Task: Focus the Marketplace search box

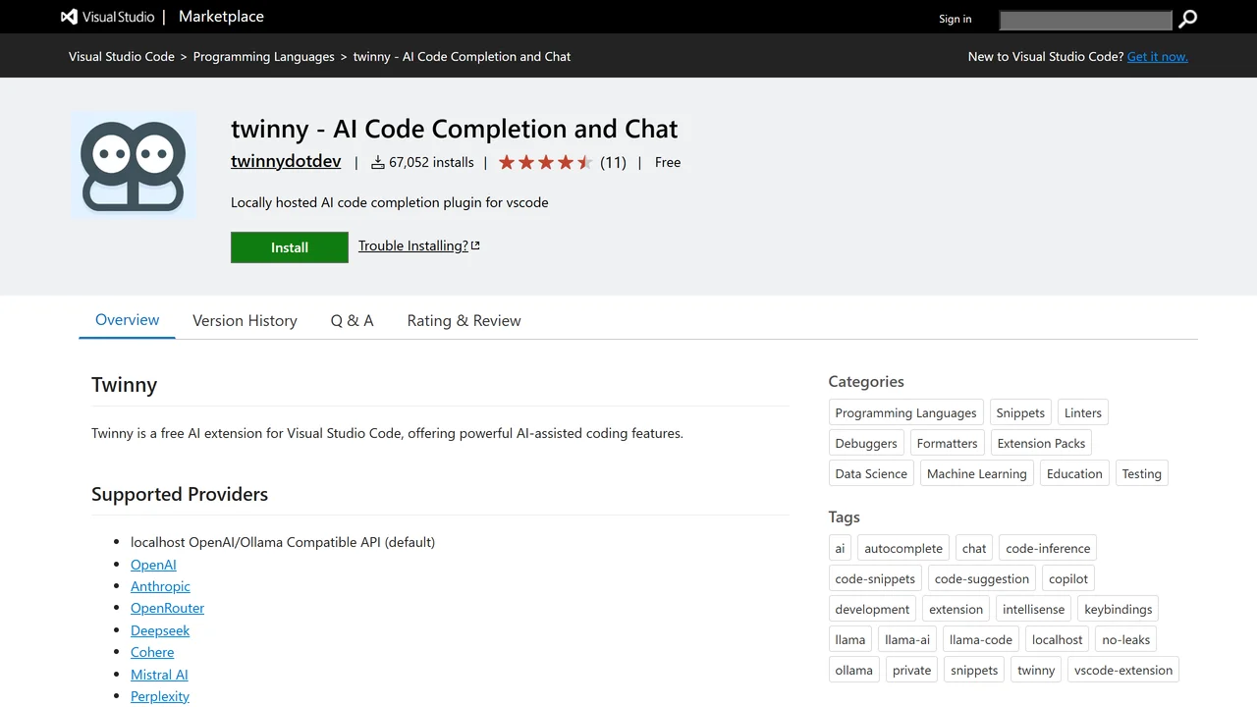Action: [x=1085, y=20]
